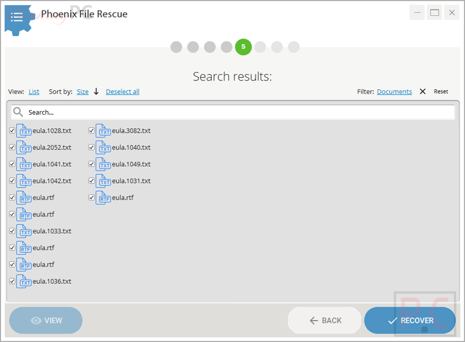Select the eula.1049.txt file name
465x342 pixels.
131,164
